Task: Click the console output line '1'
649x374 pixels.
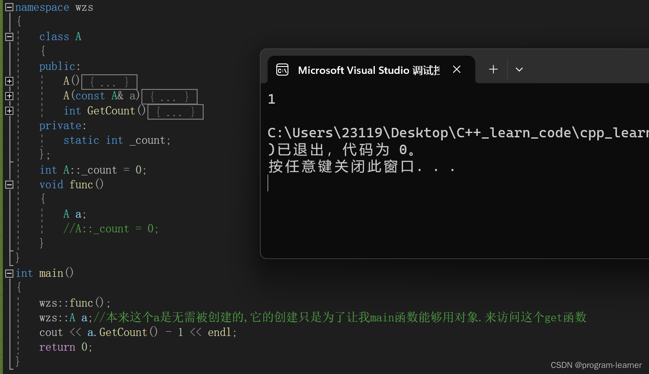Action: click(x=272, y=99)
